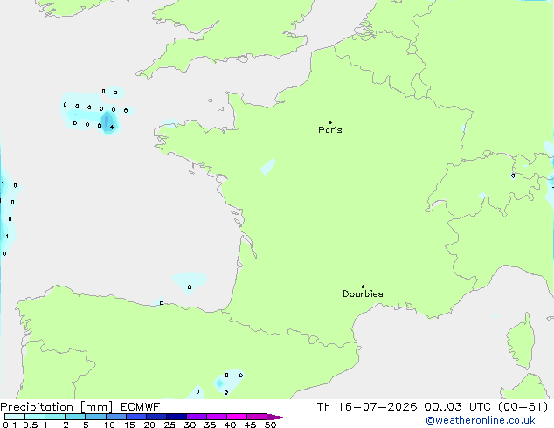The image size is (554, 428).
Task: Click the 1 mm legend color swatch
Action: [x=55, y=417]
